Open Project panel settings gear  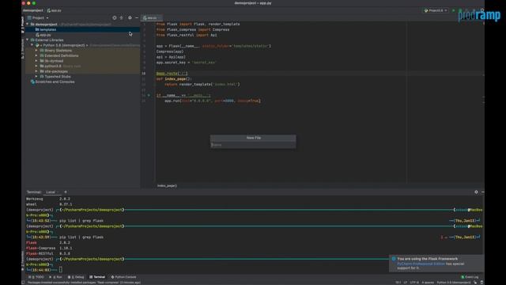click(x=130, y=17)
